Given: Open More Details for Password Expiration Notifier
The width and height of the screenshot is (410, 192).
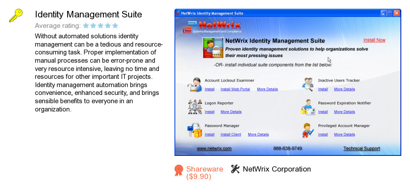Looking at the screenshot, I should [x=345, y=112].
